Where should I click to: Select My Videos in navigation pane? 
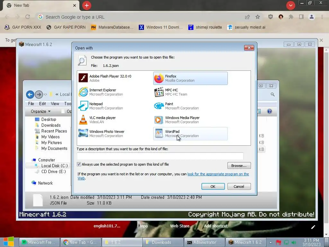[50, 137]
